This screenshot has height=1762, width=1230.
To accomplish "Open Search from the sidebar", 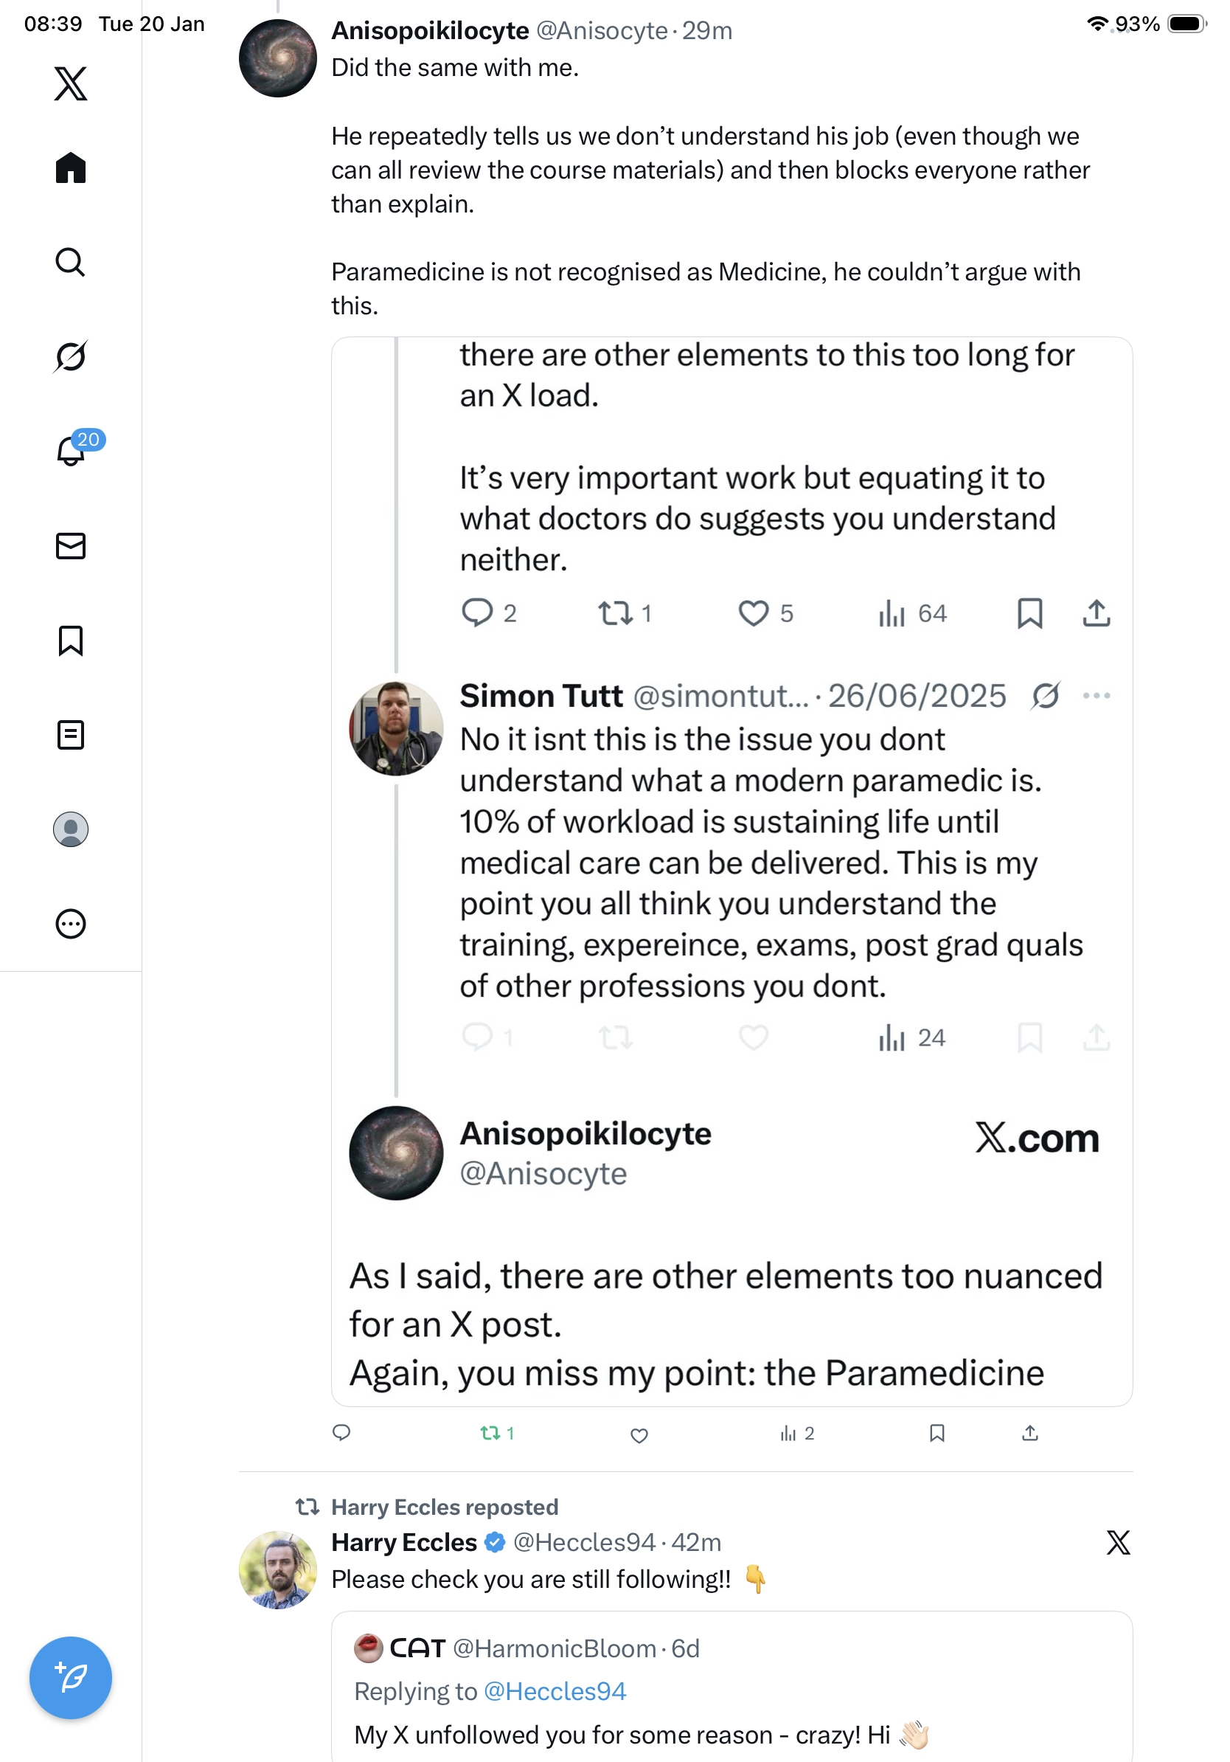I will [x=71, y=262].
